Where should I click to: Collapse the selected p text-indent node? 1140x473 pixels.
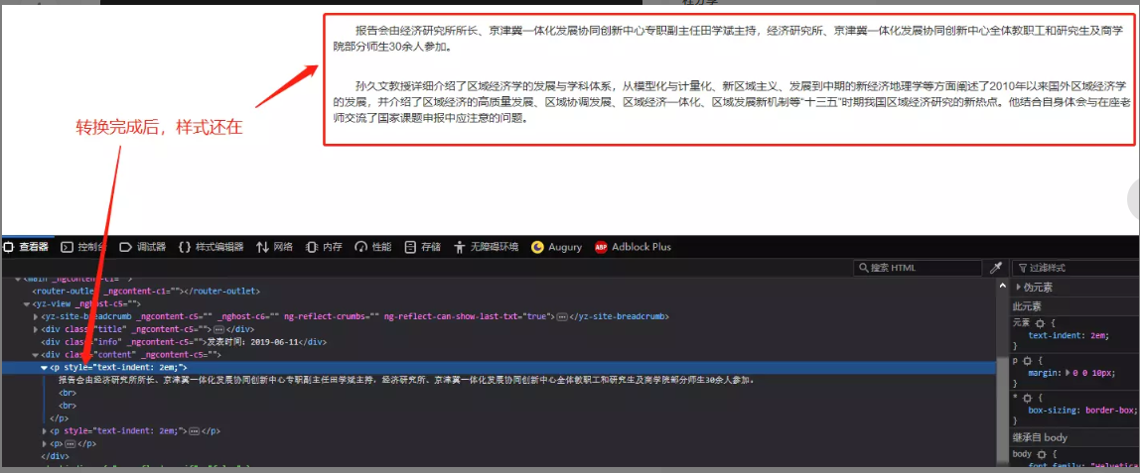[x=44, y=368]
